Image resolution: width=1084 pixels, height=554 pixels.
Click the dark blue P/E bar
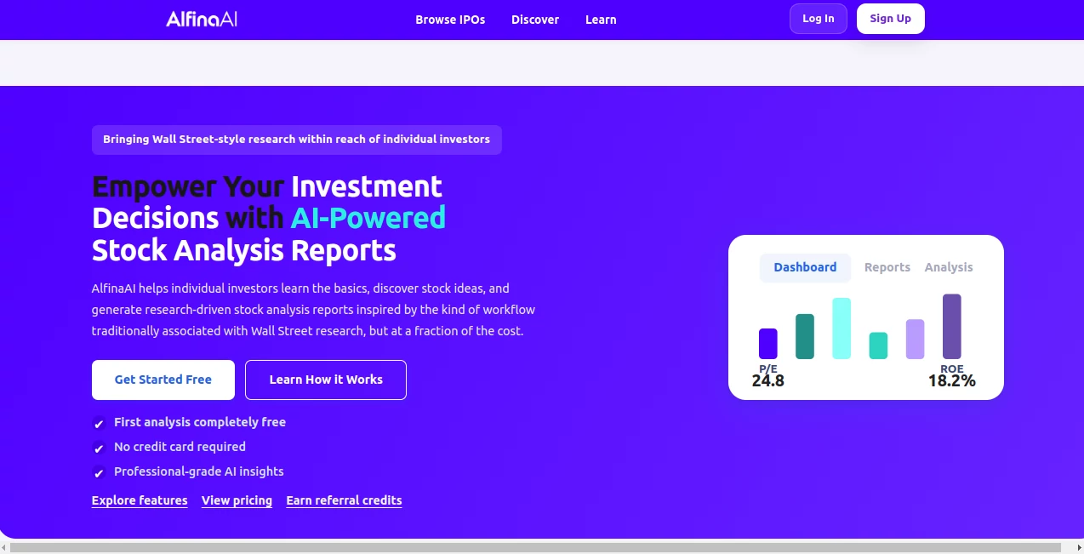tap(768, 344)
